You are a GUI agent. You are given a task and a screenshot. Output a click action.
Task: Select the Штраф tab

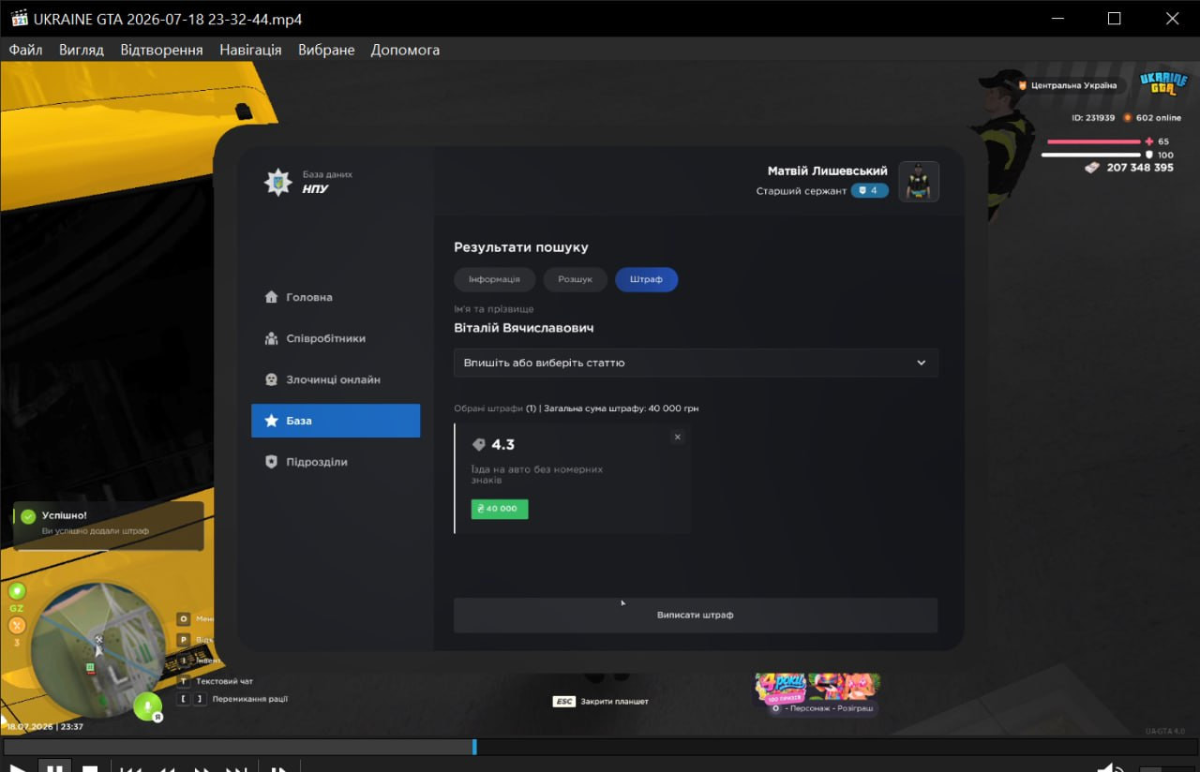646,279
